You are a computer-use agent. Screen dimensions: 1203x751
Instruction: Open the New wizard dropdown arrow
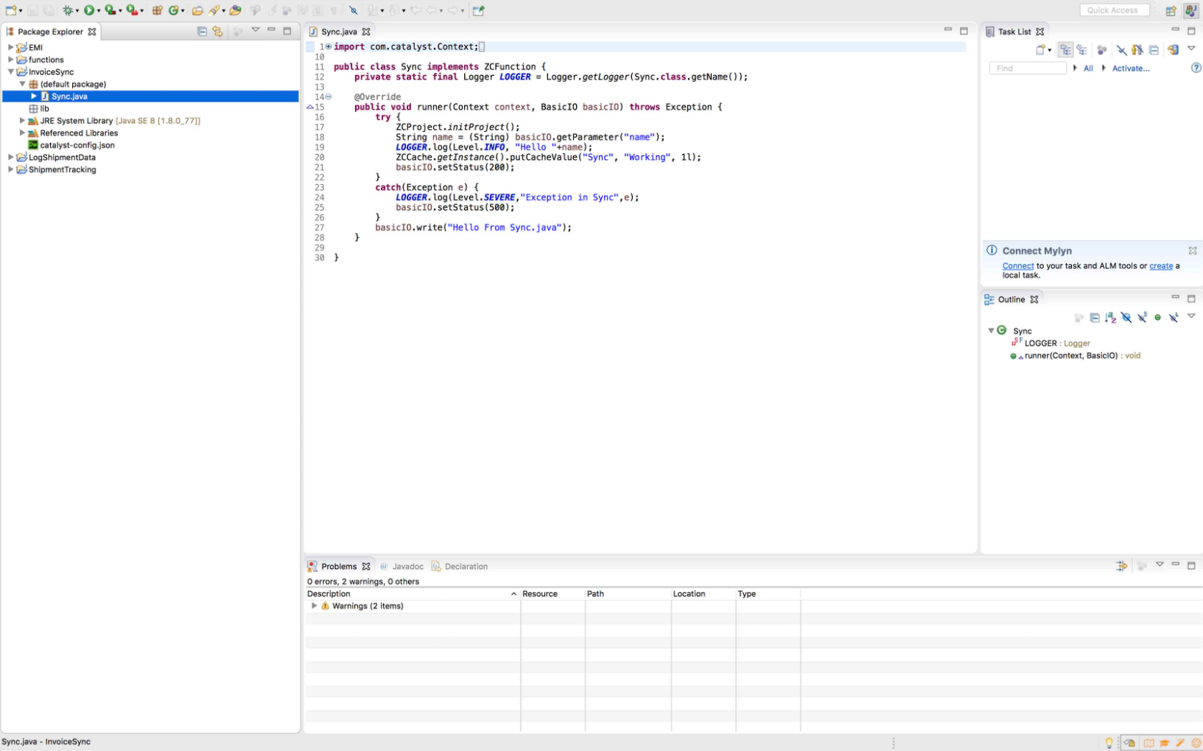[20, 11]
